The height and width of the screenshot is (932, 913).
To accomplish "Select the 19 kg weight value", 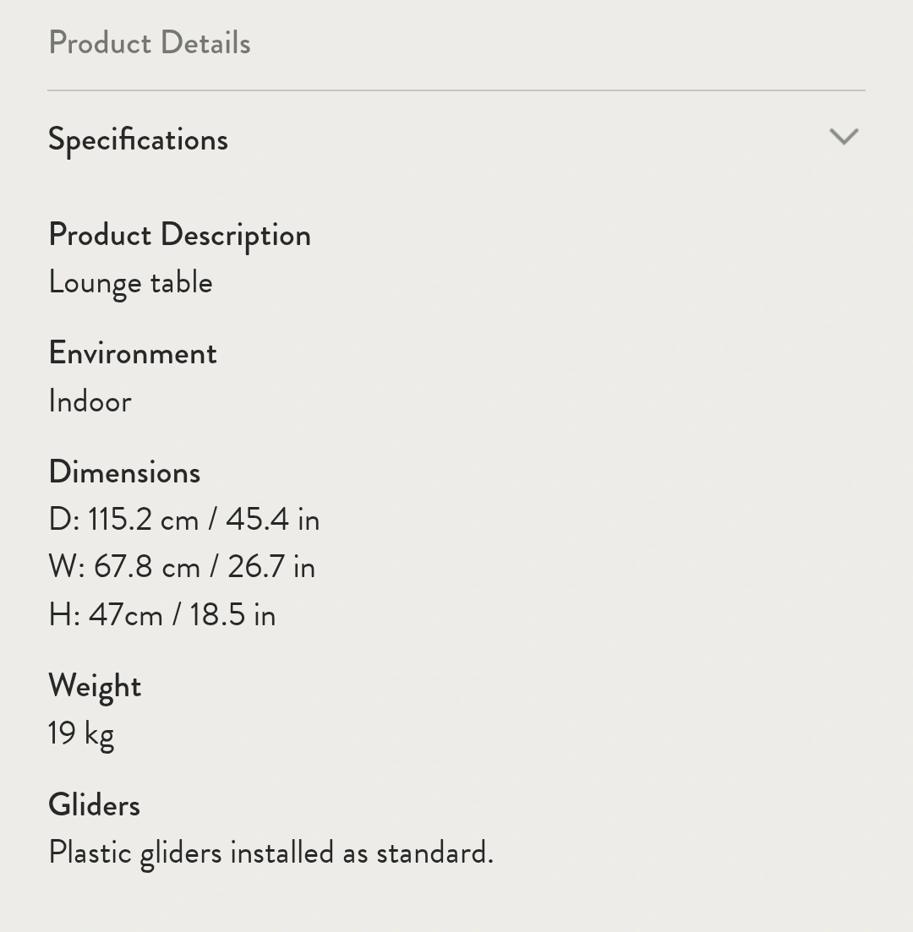I will pos(81,733).
